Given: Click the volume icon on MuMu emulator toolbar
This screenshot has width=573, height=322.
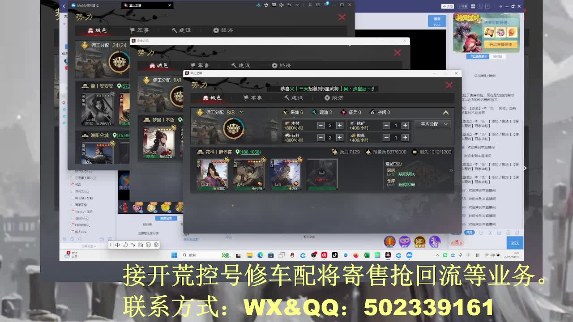Looking at the screenshot, I should click(x=282, y=5).
